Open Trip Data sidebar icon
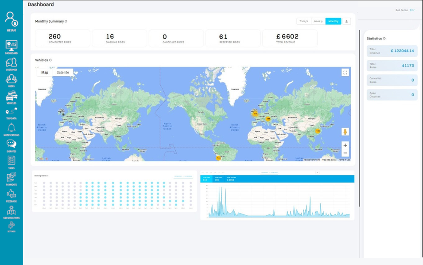Image resolution: width=423 pixels, height=265 pixels. (x=12, y=113)
